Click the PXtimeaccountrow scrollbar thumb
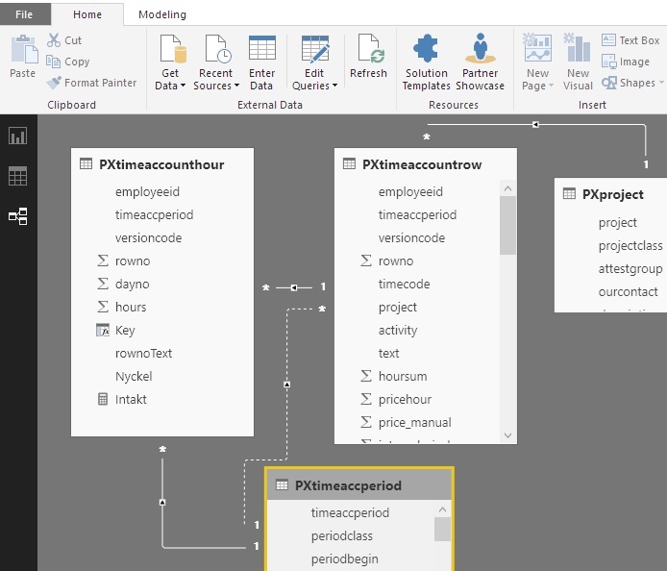The height and width of the screenshot is (571, 667). tap(507, 225)
